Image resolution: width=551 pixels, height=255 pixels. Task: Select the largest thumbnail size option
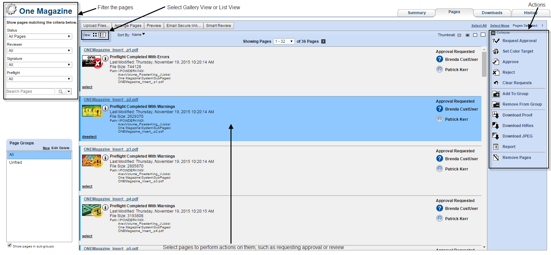coord(483,35)
